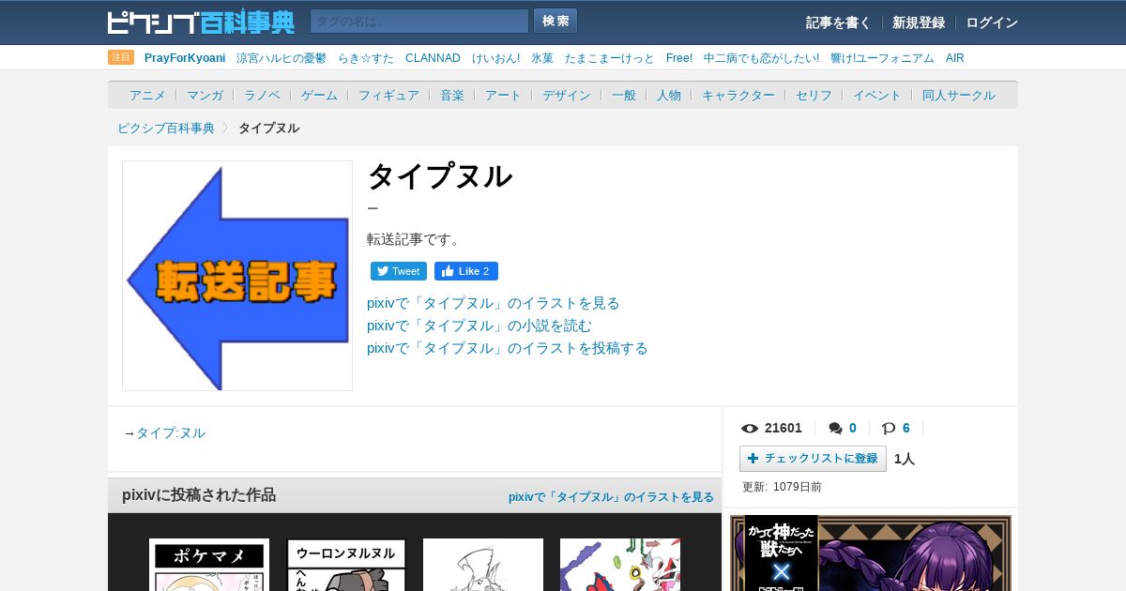Click the Facebook Like button
The height and width of the screenshot is (591, 1126).
point(466,271)
